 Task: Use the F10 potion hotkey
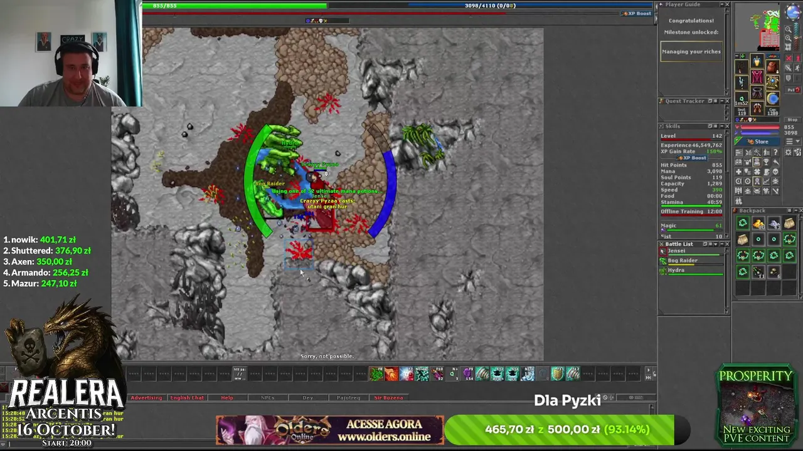tap(437, 373)
